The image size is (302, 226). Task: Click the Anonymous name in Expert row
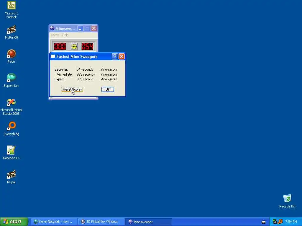tap(109, 79)
